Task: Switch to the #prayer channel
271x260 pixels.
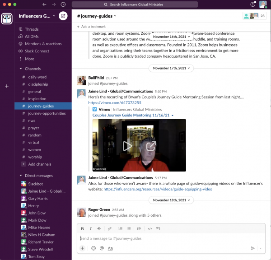Action: 43,128
